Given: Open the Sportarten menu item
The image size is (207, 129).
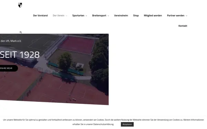Looking at the screenshot, I should [78, 15].
